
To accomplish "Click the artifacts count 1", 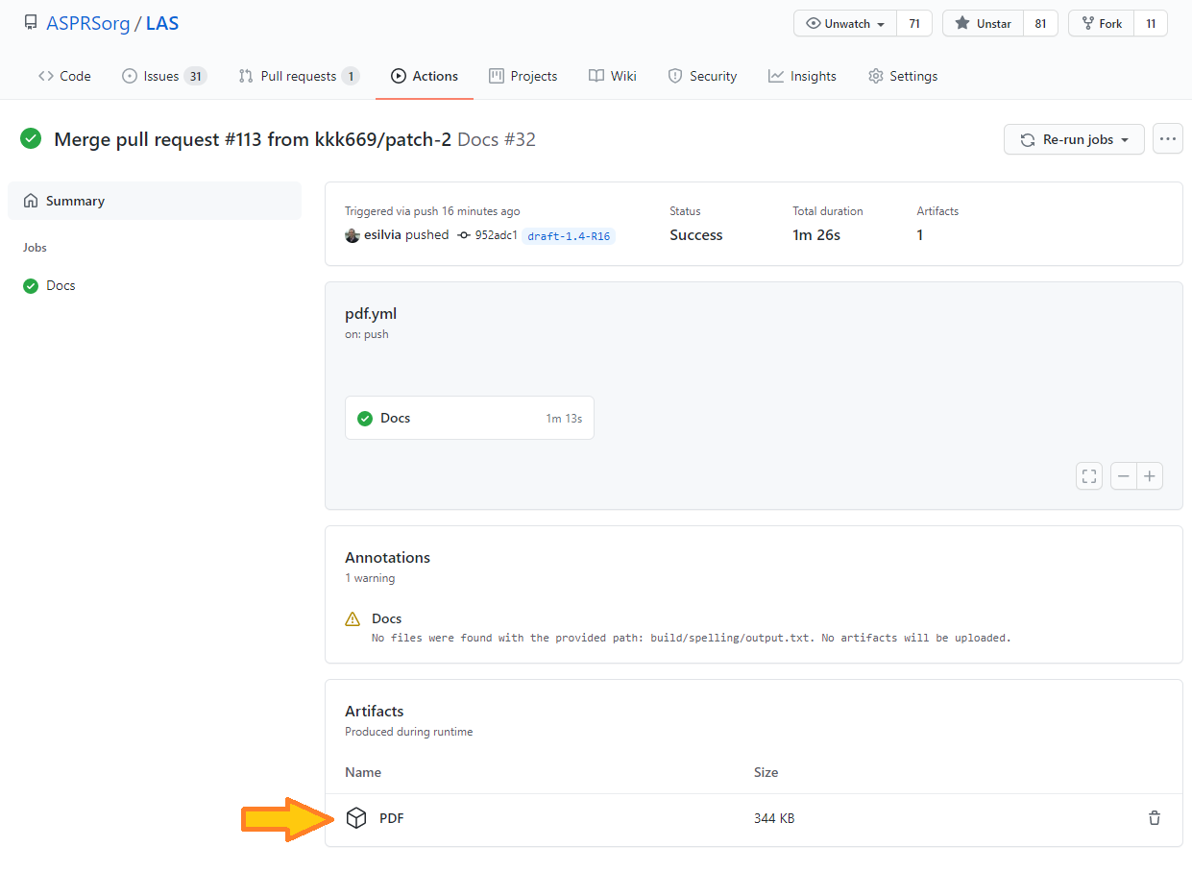I will point(920,235).
